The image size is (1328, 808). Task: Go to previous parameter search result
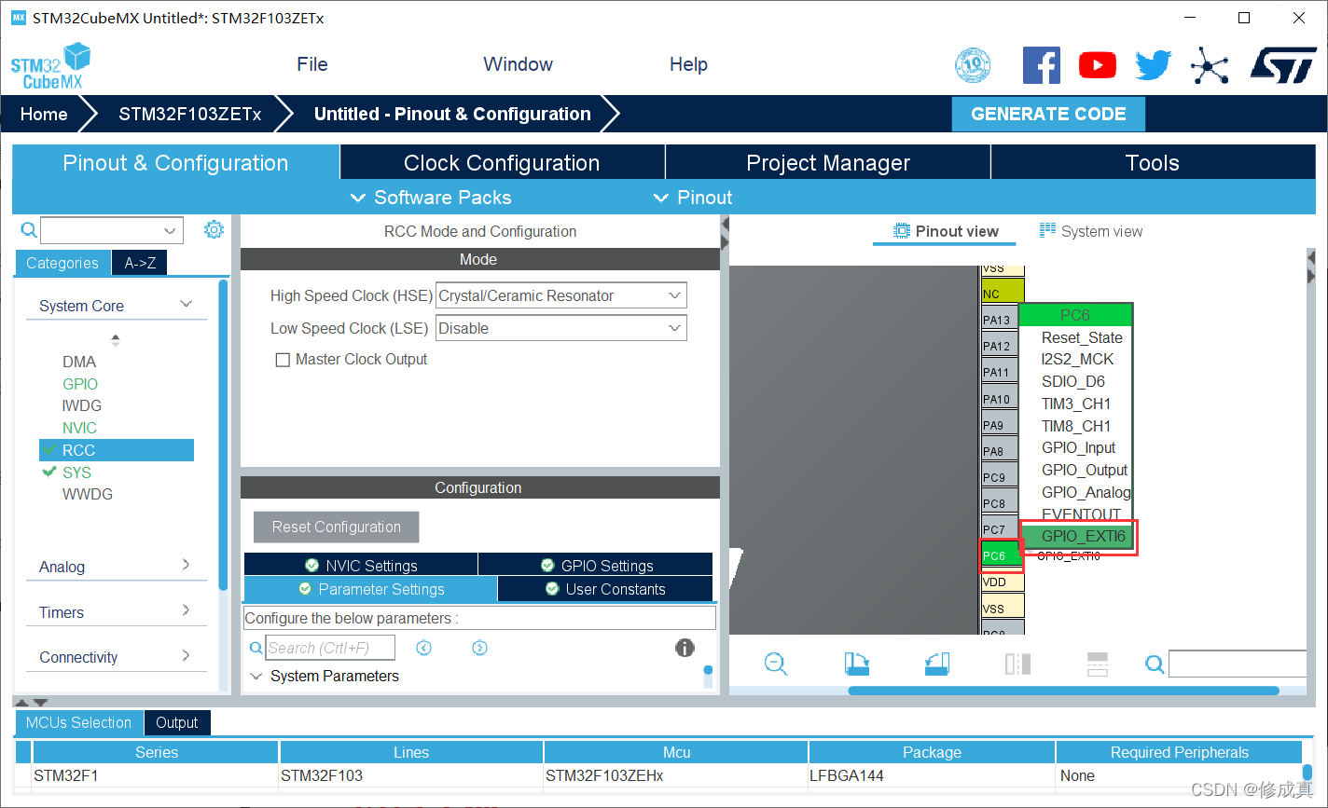[x=424, y=648]
